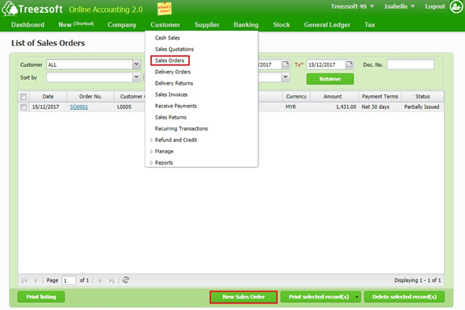The image size is (465, 310).
Task: Open the Customer ALL dropdown
Action: (x=136, y=64)
